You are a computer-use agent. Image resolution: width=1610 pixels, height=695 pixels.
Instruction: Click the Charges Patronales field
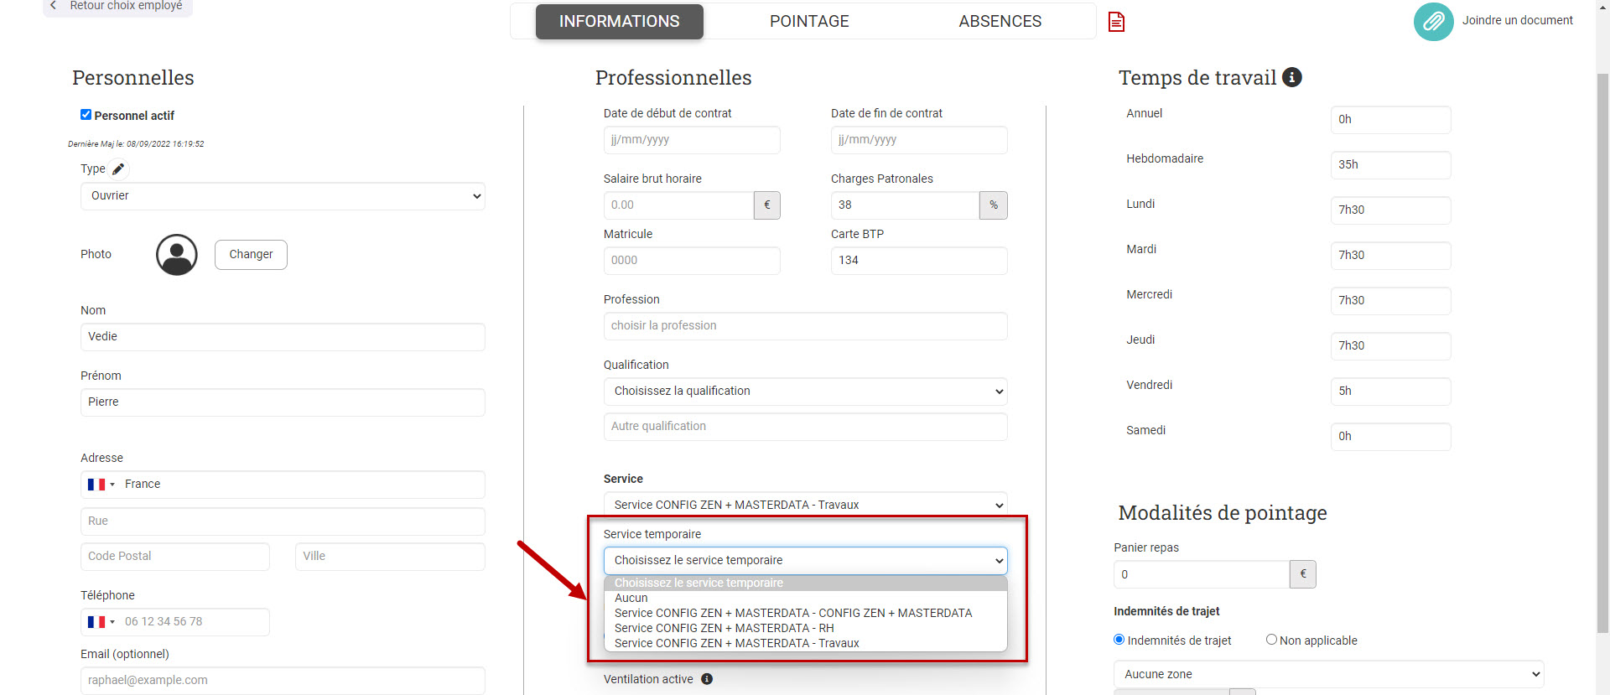905,205
